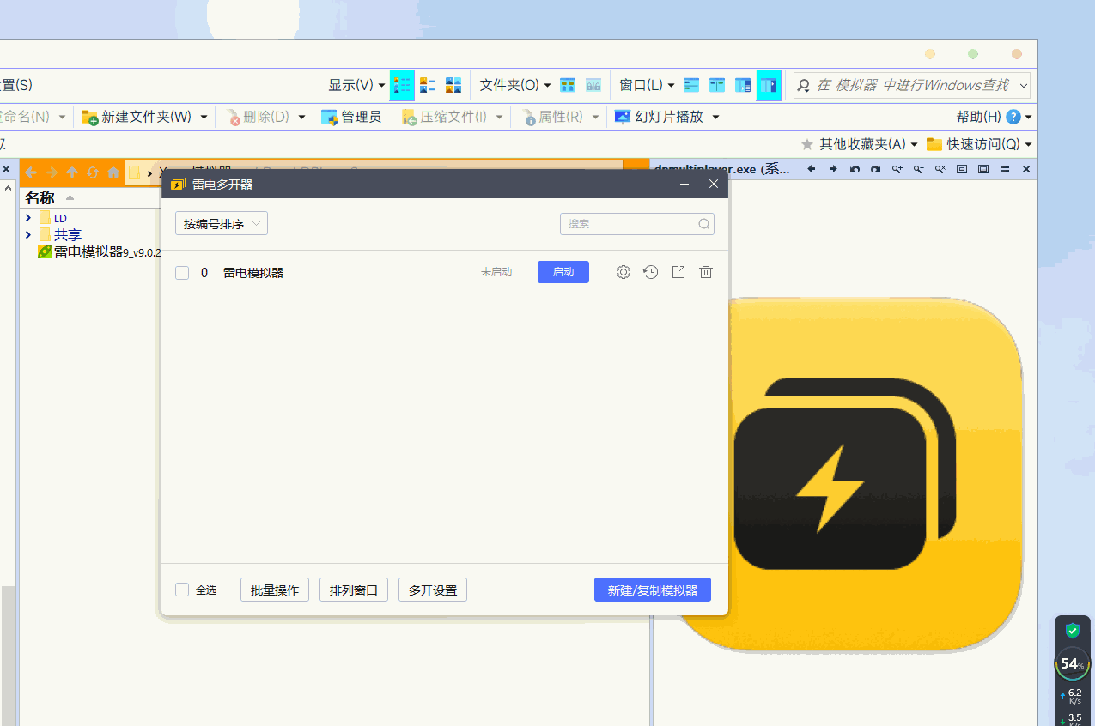Open the 快速访问(Q) dropdown
The image size is (1095, 726).
[979, 144]
